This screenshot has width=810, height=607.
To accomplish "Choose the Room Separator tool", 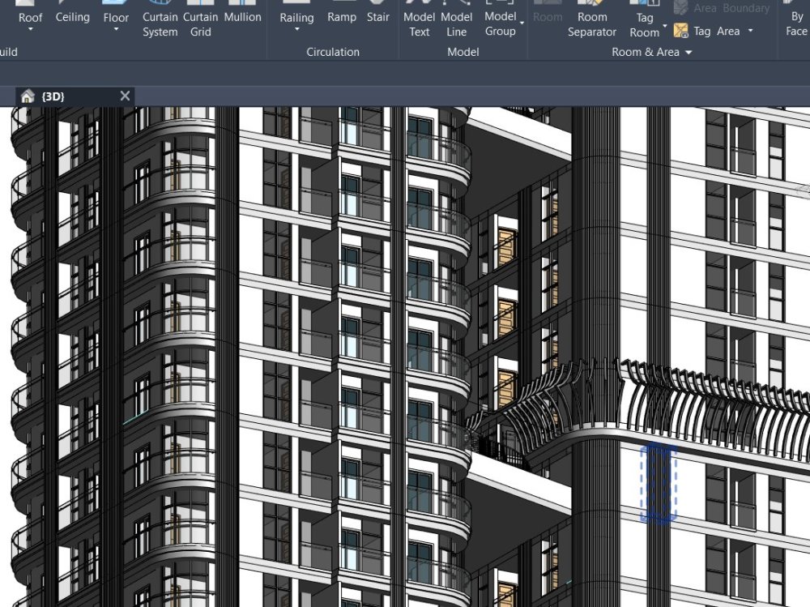I will point(592,20).
